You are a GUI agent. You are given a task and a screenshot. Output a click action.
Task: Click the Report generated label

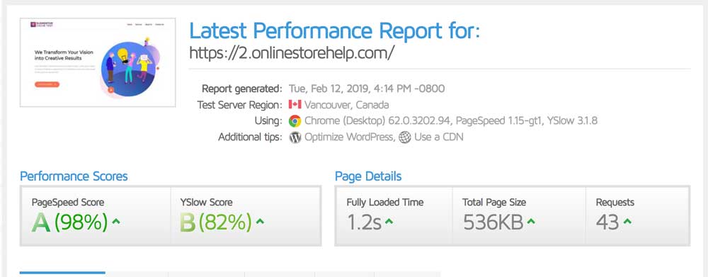click(241, 89)
